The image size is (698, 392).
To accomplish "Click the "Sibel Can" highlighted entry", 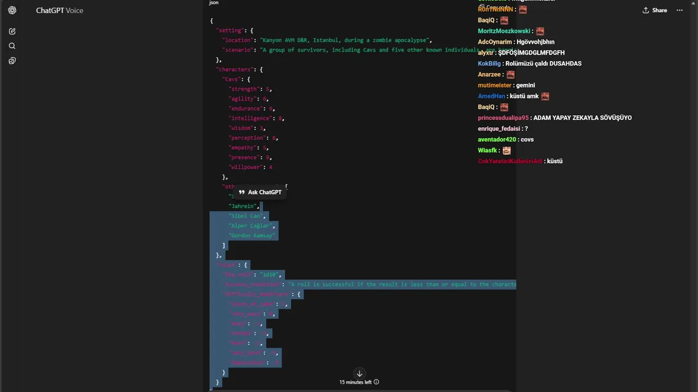I will 246,216.
